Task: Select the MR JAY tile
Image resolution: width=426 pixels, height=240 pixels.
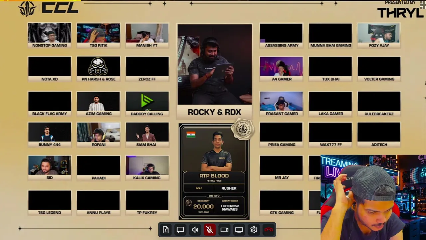Action: (281, 168)
